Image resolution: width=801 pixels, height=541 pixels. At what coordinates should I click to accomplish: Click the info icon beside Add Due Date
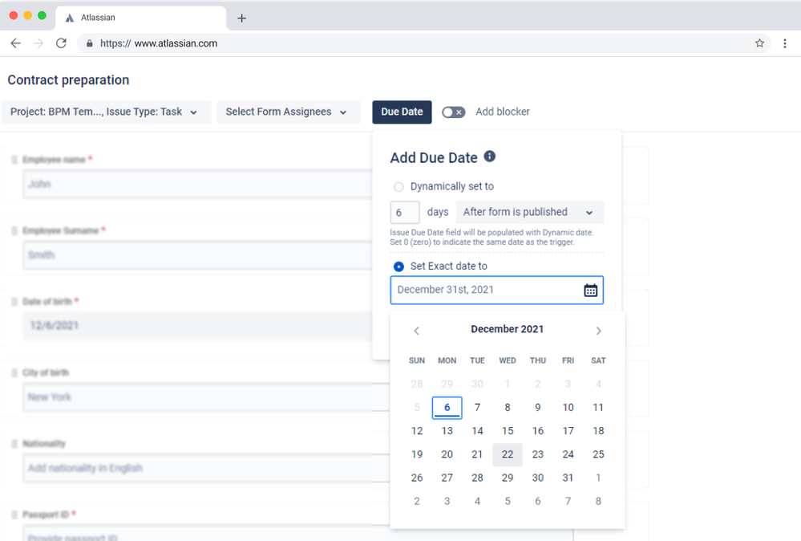[x=489, y=157]
